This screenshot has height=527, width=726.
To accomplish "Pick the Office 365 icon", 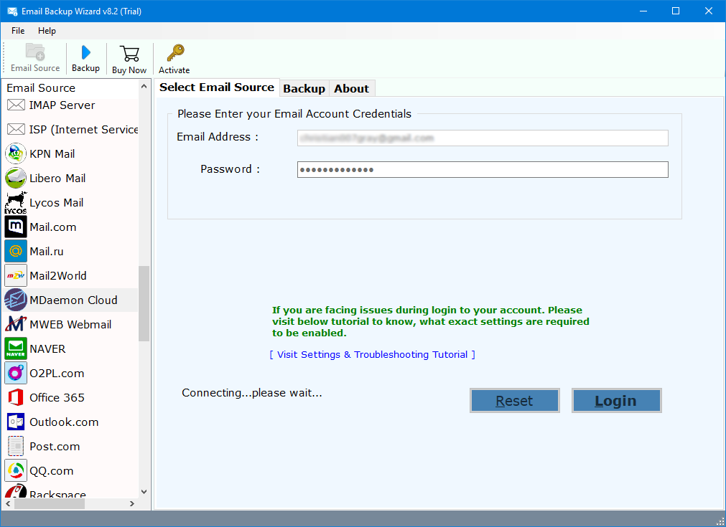I will tap(16, 397).
